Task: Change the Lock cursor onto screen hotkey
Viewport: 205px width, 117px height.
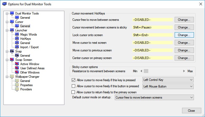Action: pyautogui.click(x=184, y=35)
